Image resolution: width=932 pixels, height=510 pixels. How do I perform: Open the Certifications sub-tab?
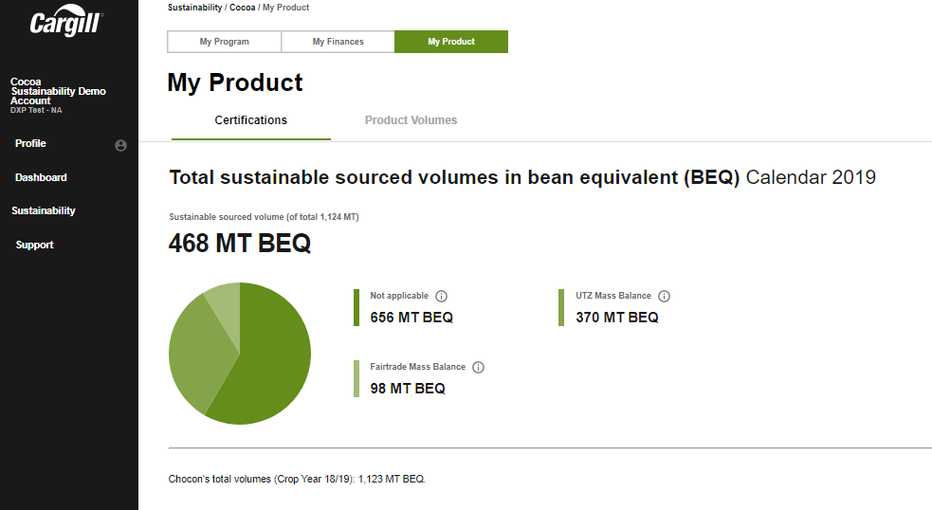point(250,120)
